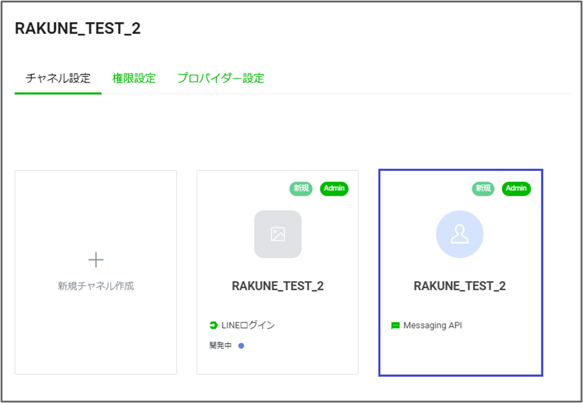This screenshot has height=403, width=583.
Task: Switch to the チャネル設定 tab
Action: [x=58, y=79]
